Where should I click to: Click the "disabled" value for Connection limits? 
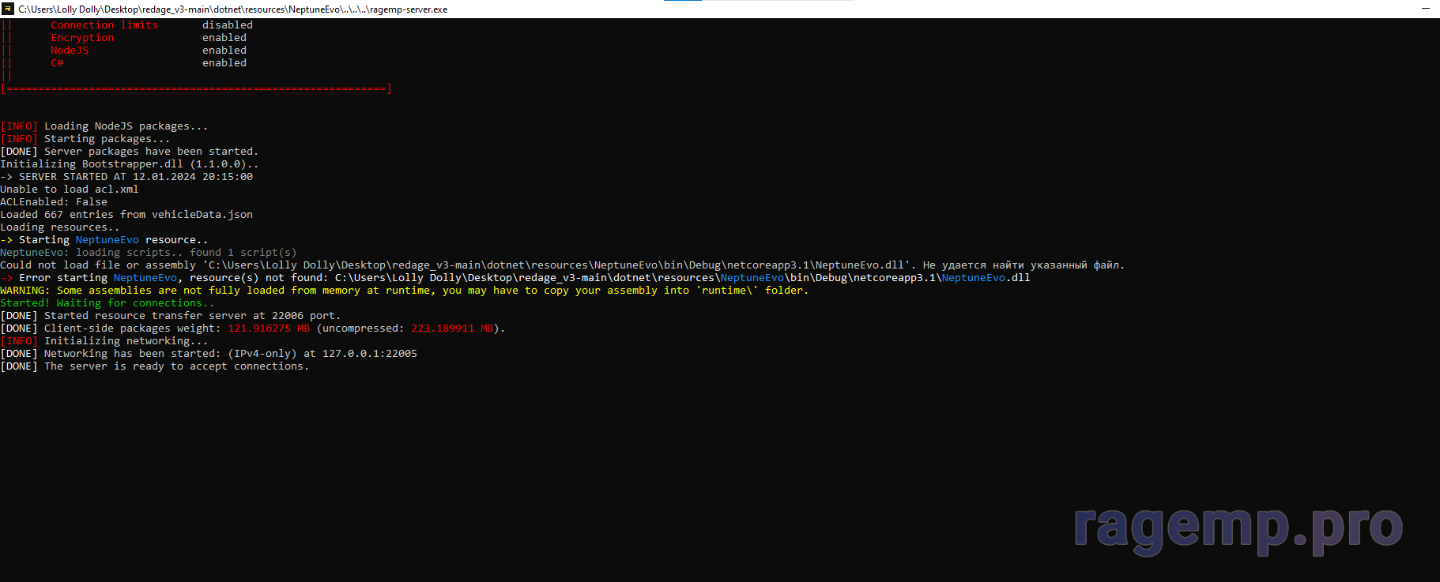tap(227, 25)
